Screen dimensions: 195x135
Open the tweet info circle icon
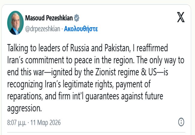coord(181,122)
